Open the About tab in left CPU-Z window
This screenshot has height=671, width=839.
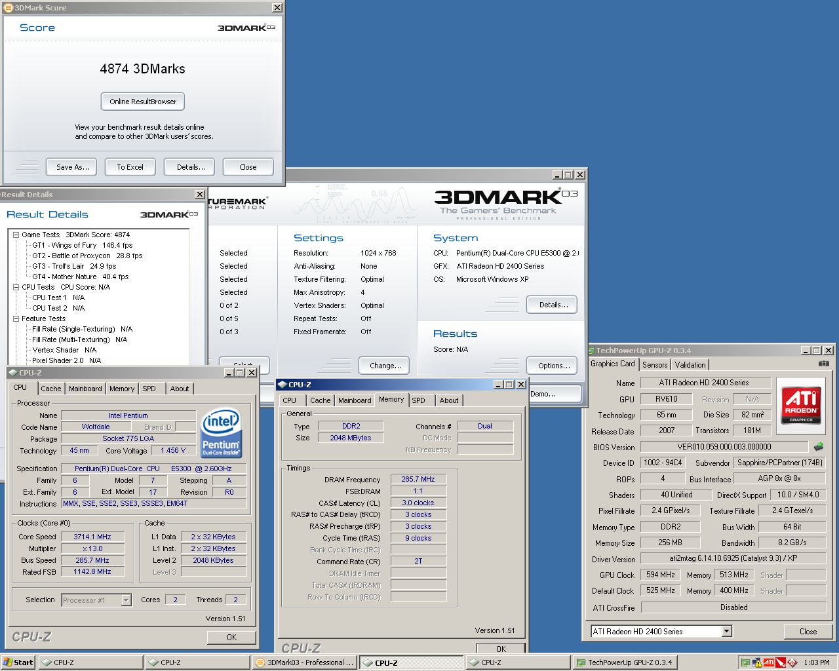[x=180, y=389]
